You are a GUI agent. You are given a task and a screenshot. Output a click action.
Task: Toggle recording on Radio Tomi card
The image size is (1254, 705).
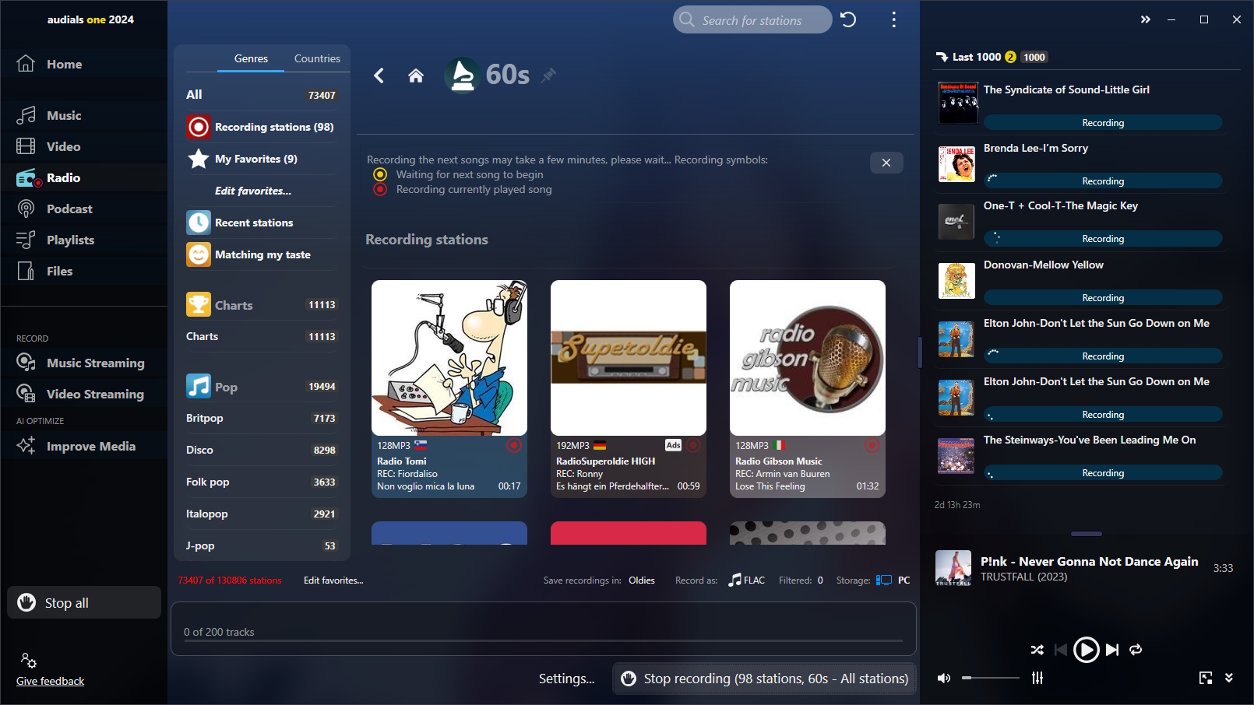click(514, 445)
